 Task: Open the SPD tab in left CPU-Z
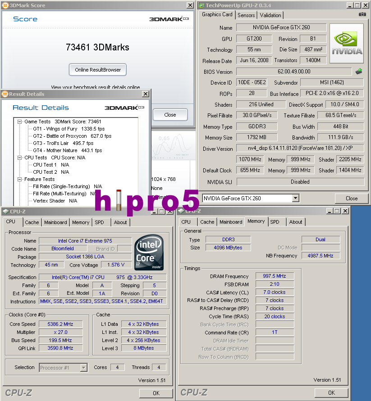tap(100, 222)
